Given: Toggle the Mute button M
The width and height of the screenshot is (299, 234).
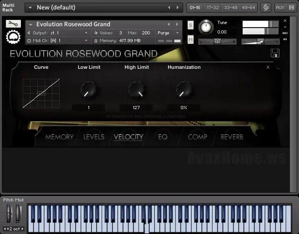Looking at the screenshot, I should 190,39.
